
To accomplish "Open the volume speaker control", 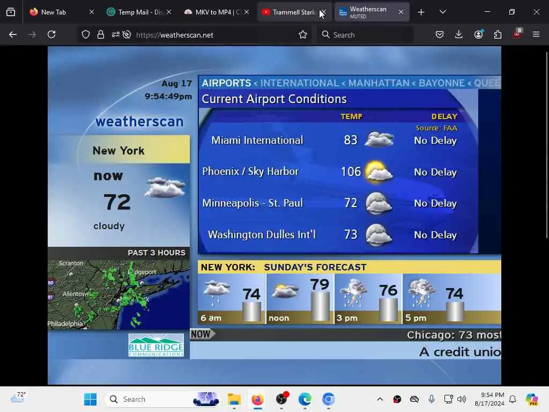I will (x=462, y=399).
